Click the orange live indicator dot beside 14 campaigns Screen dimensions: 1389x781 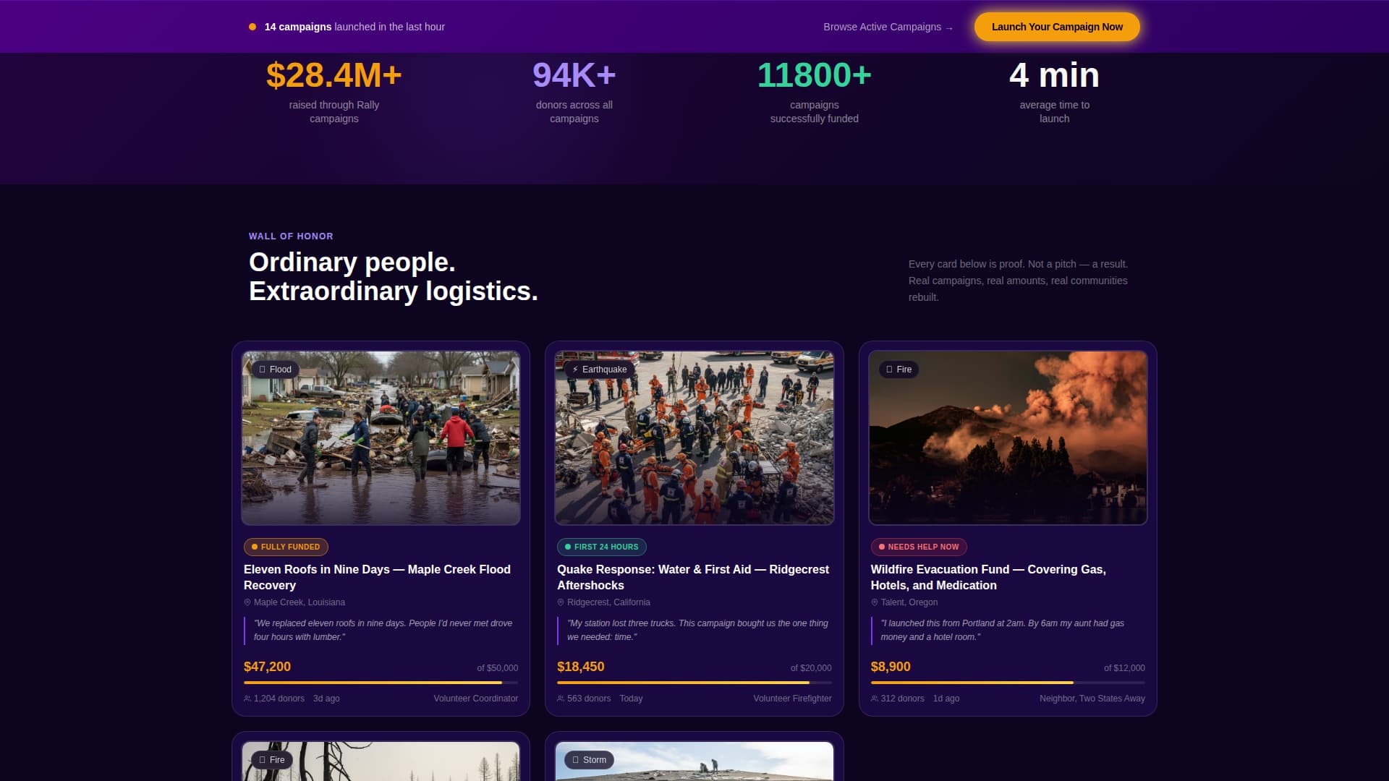point(252,27)
